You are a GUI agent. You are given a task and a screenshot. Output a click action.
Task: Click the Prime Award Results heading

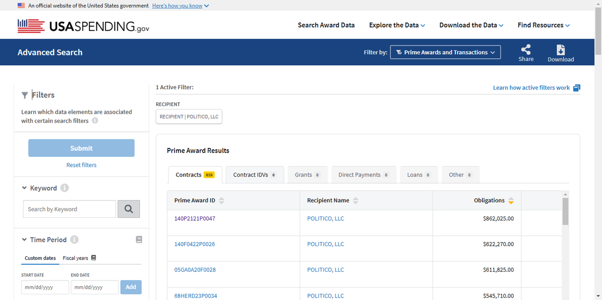(198, 151)
